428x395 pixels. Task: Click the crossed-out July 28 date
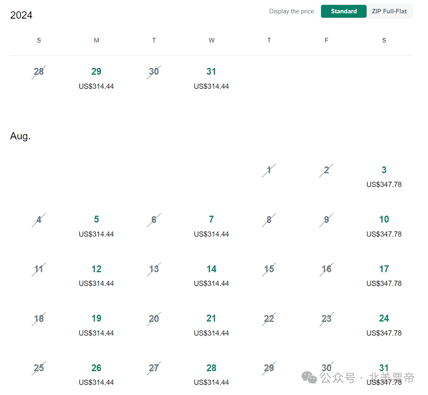[x=39, y=72]
